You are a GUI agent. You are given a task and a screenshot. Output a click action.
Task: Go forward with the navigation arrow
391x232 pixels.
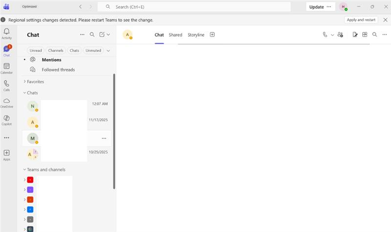click(90, 7)
